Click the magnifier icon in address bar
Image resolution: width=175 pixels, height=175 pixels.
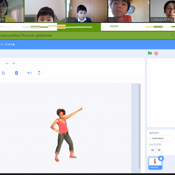coord(172,35)
